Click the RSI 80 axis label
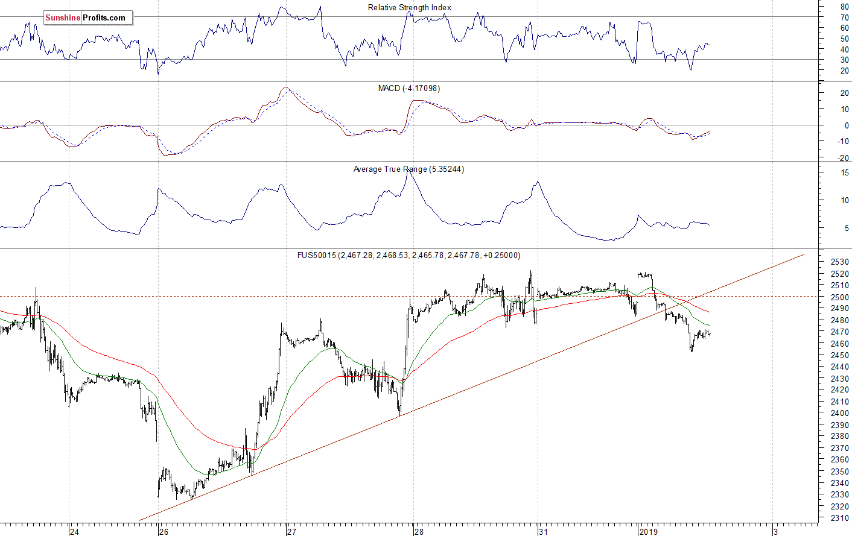The height and width of the screenshot is (536, 852). tap(845, 7)
